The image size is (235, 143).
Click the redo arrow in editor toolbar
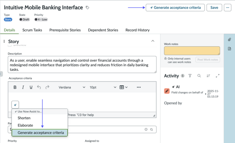[47, 87]
